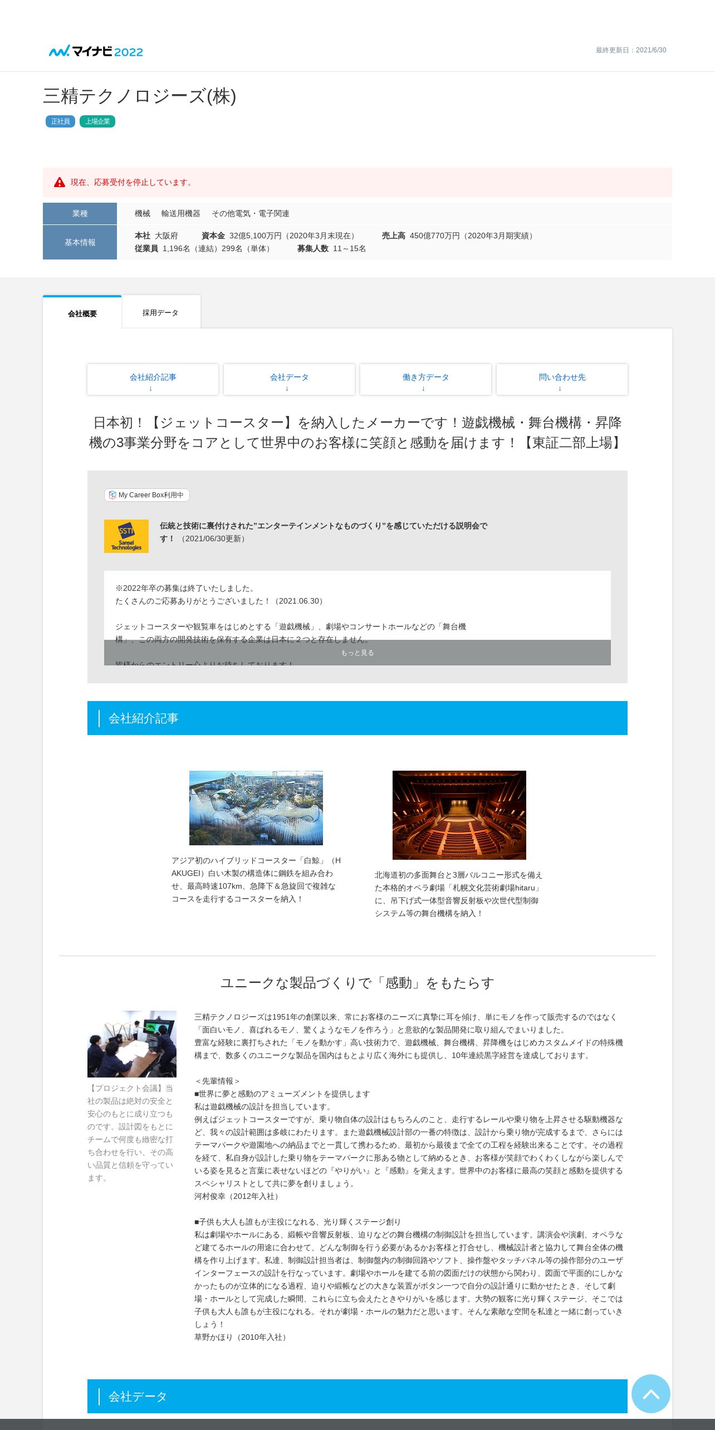Click the 三精テクノロジーズ(株) company title

click(140, 96)
